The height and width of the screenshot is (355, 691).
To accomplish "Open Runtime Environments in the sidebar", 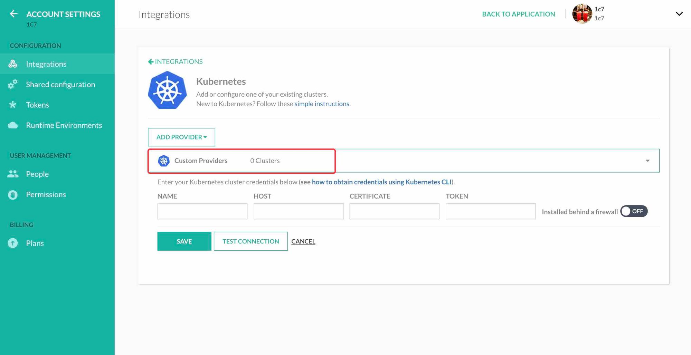I will coord(64,125).
